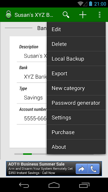Close the three-dot overflow menu
108x192 pixels.
coord(100,15)
